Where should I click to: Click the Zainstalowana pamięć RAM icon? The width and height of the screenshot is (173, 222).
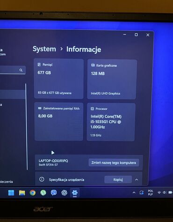pos(40,108)
